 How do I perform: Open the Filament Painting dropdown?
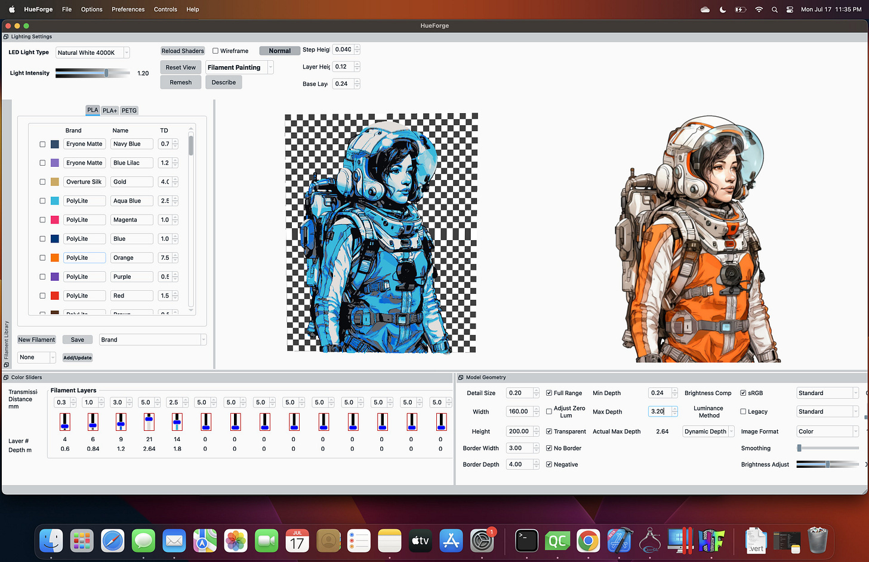click(239, 67)
